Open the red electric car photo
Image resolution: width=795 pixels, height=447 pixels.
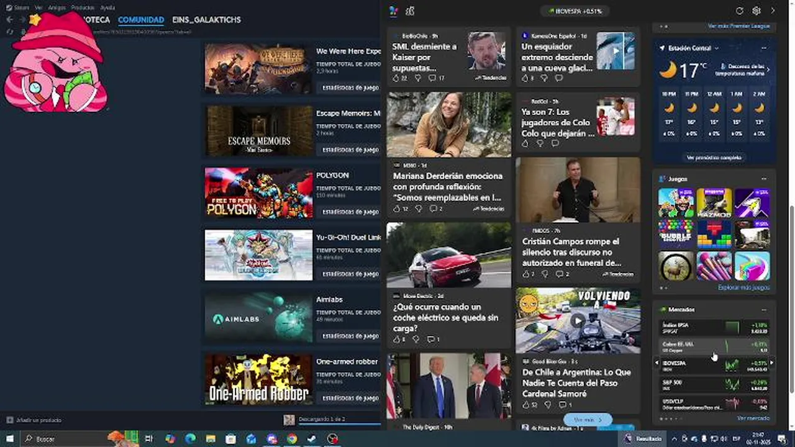point(448,255)
